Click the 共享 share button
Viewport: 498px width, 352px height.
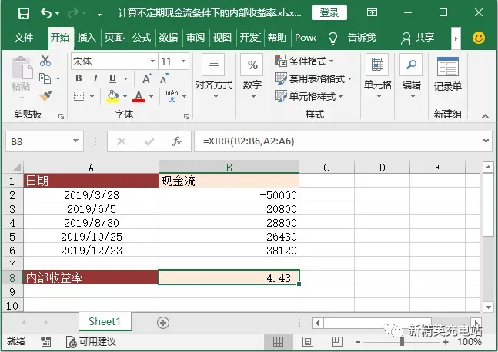click(417, 38)
